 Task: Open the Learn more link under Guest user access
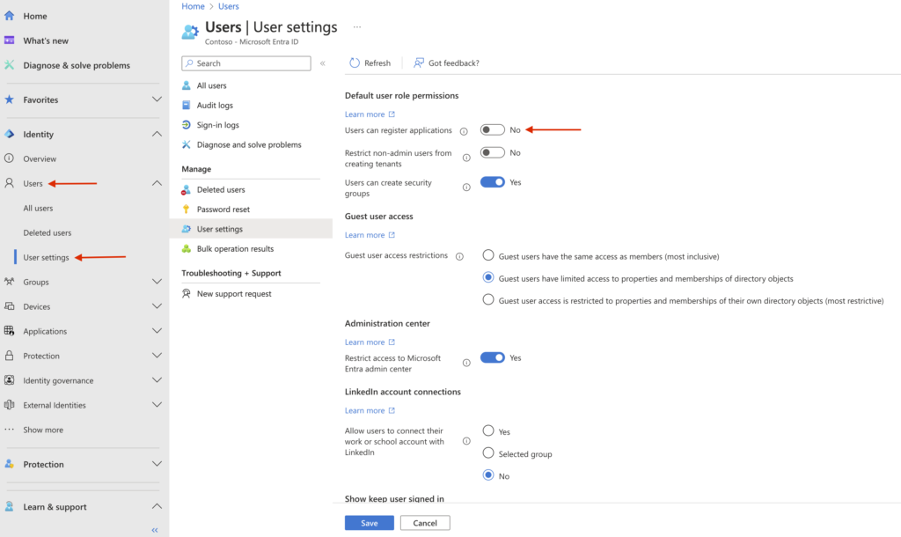[364, 235]
